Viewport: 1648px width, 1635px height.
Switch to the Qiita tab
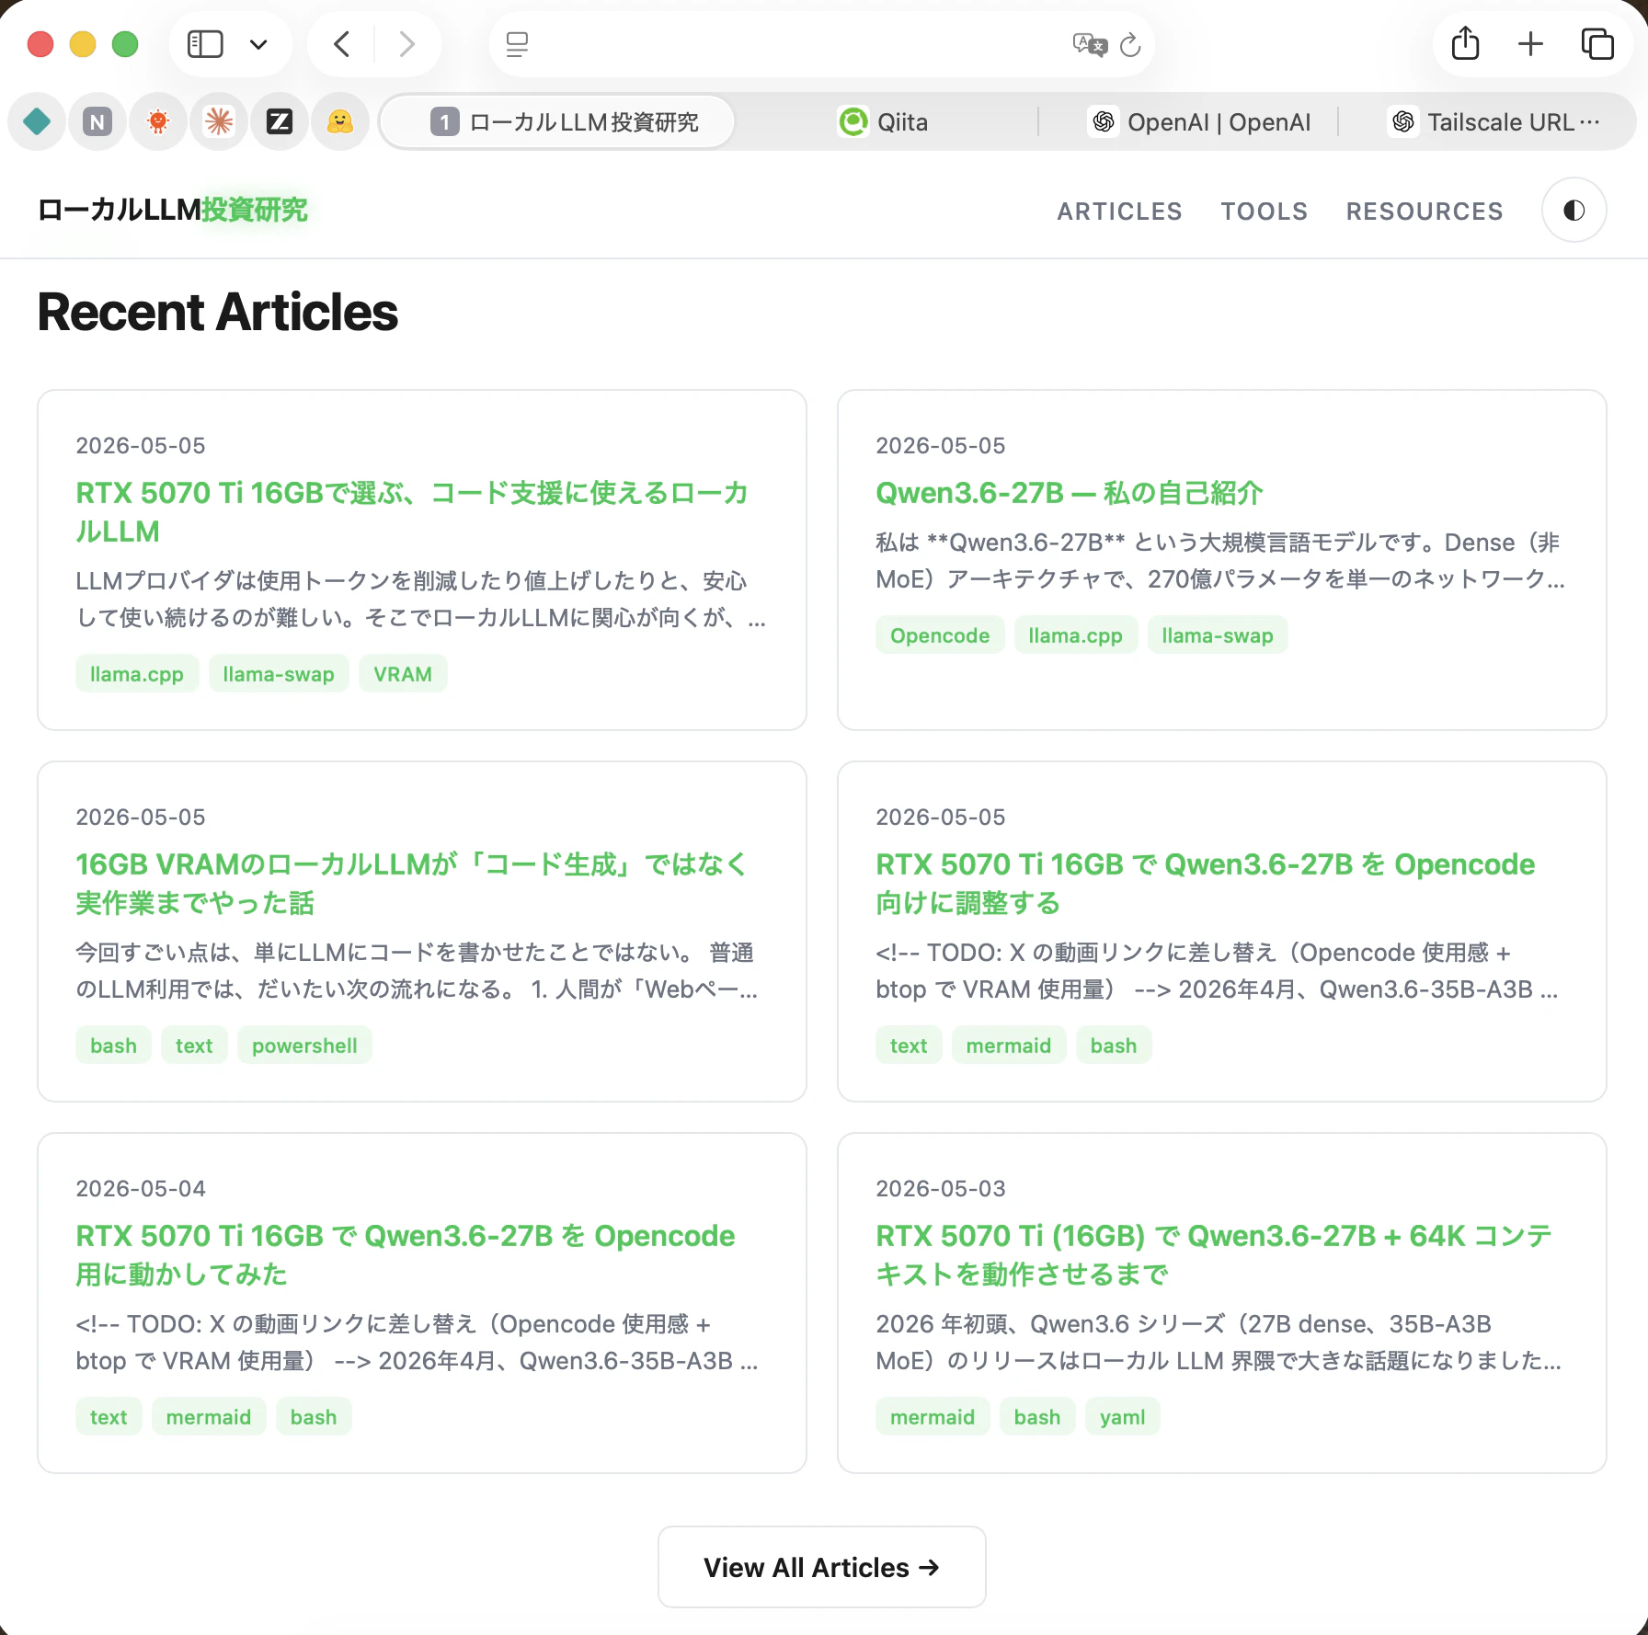885,122
